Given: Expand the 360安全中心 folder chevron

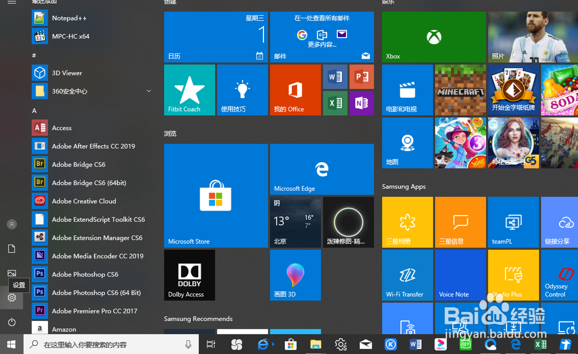Looking at the screenshot, I should coord(149,91).
